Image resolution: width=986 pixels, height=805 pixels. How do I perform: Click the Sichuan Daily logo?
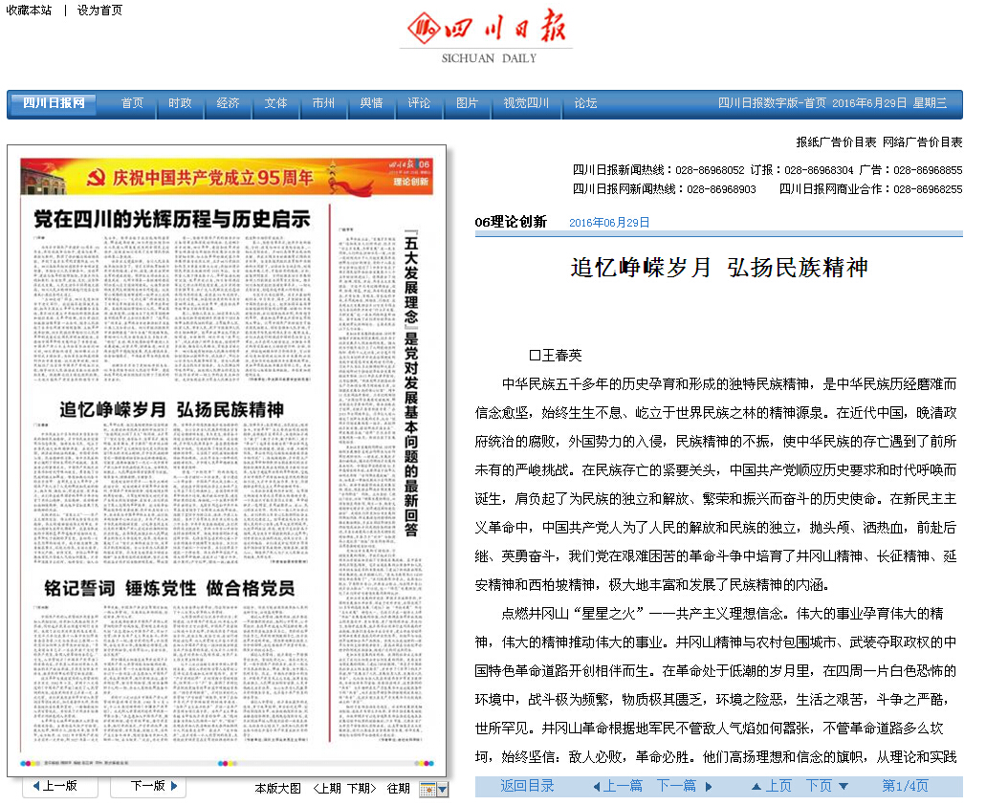tap(487, 35)
